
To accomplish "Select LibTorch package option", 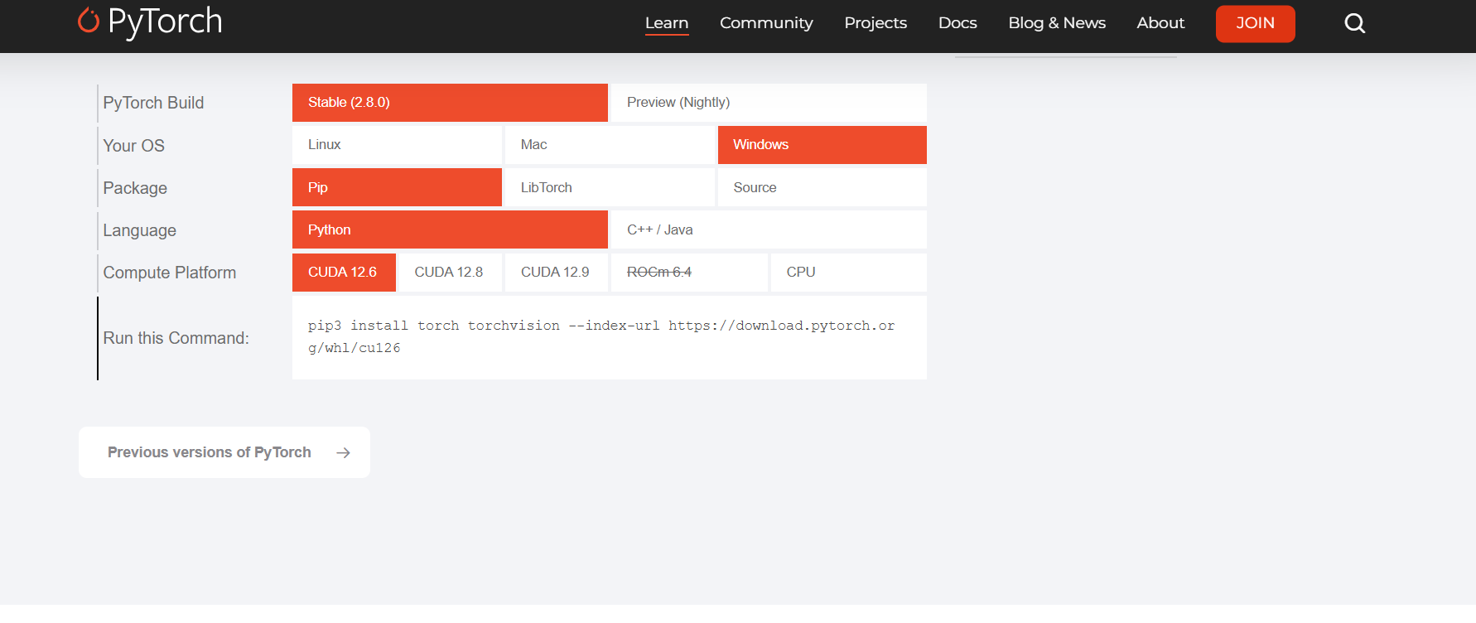I will pyautogui.click(x=609, y=188).
